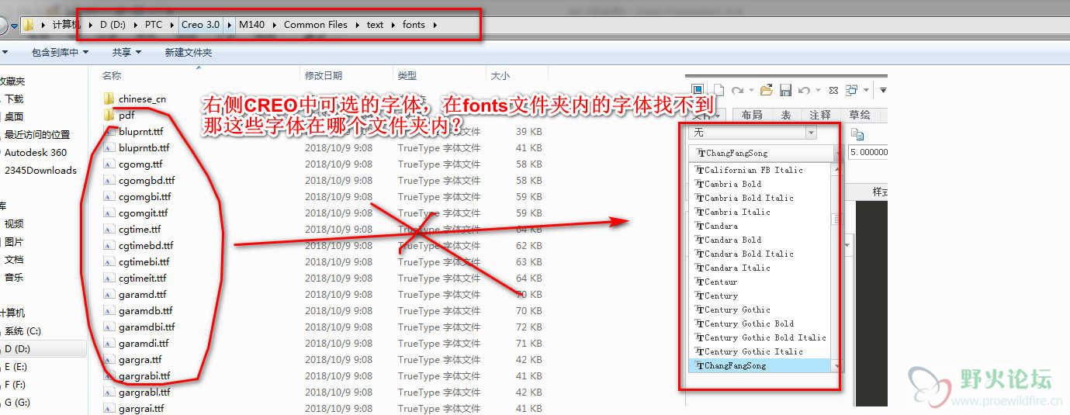This screenshot has height=415, width=1070.
Task: Open 2345Downloads in favorites sidebar
Action: pyautogui.click(x=40, y=170)
